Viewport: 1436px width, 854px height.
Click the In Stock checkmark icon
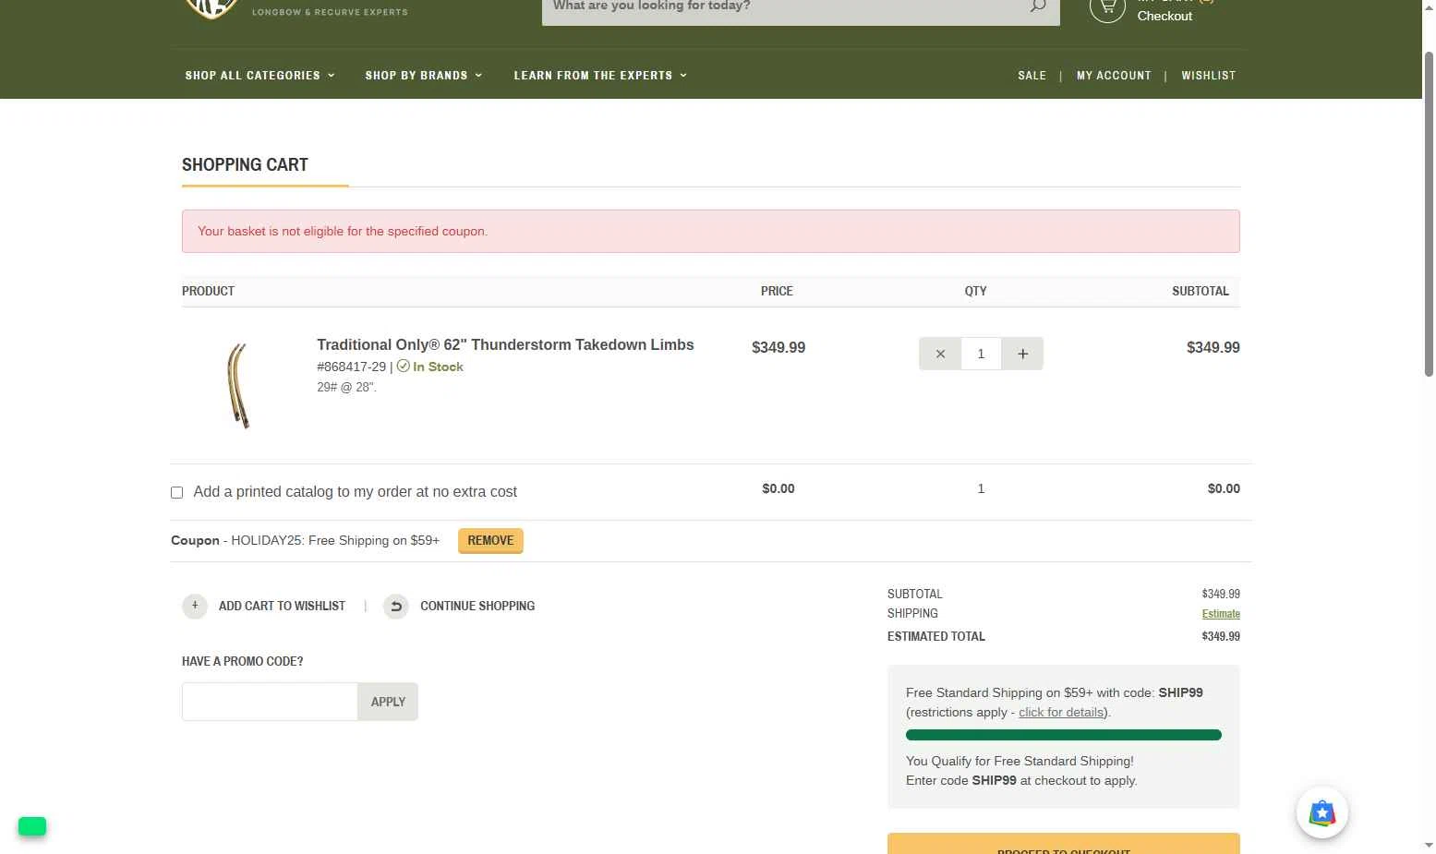click(403, 366)
